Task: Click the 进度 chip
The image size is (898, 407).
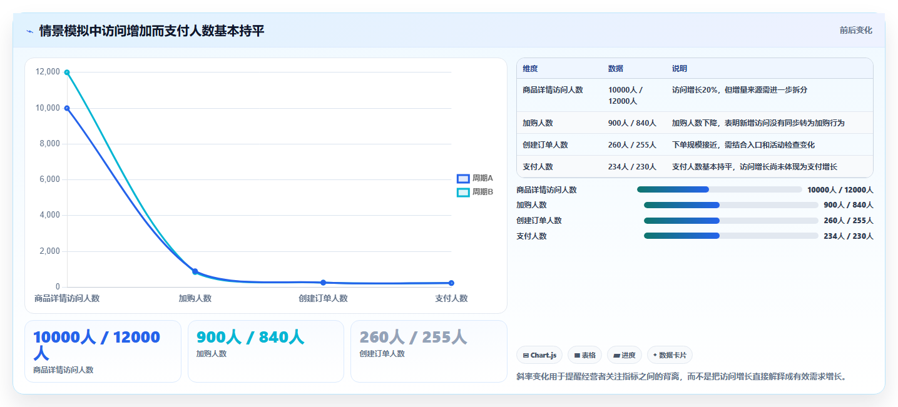Action: tap(625, 355)
